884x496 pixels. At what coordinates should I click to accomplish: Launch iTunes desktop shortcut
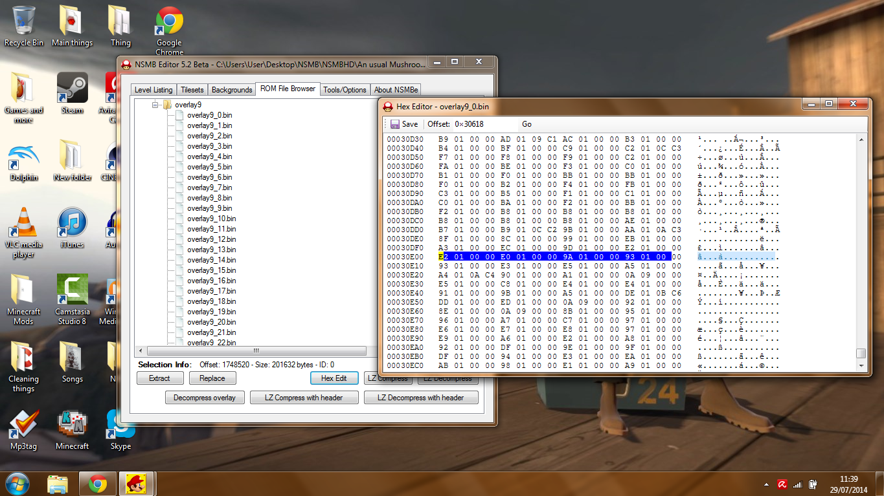(x=72, y=227)
